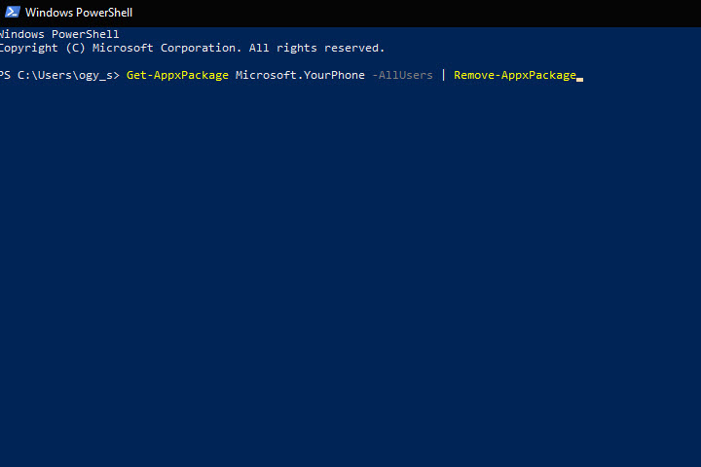Click the Remove-AppxPackage cmdlet text

point(515,75)
